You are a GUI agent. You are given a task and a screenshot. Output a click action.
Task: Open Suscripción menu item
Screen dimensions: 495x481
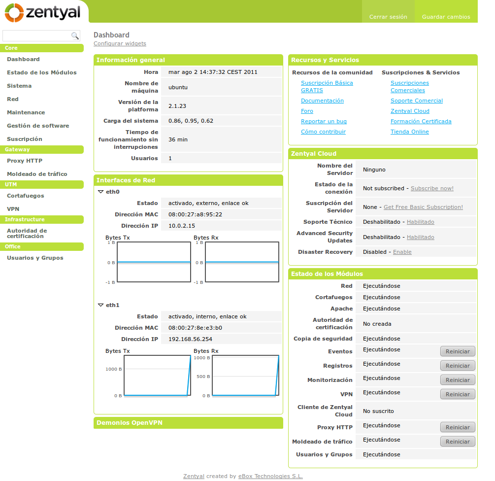tap(24, 139)
